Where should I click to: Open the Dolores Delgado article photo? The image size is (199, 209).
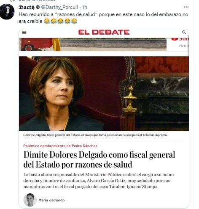(x=104, y=93)
